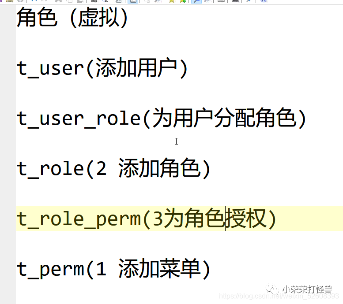Click the t_user(添加用户) text line
Image resolution: width=343 pixels, height=304 pixels.
pyautogui.click(x=102, y=68)
